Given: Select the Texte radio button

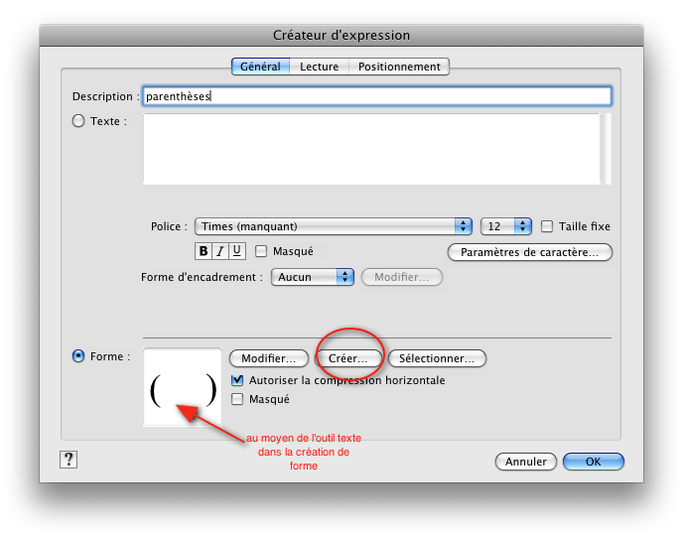Looking at the screenshot, I should point(78,121).
